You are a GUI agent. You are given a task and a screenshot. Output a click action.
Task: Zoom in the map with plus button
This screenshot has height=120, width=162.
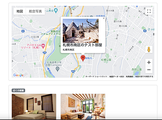[149, 62]
